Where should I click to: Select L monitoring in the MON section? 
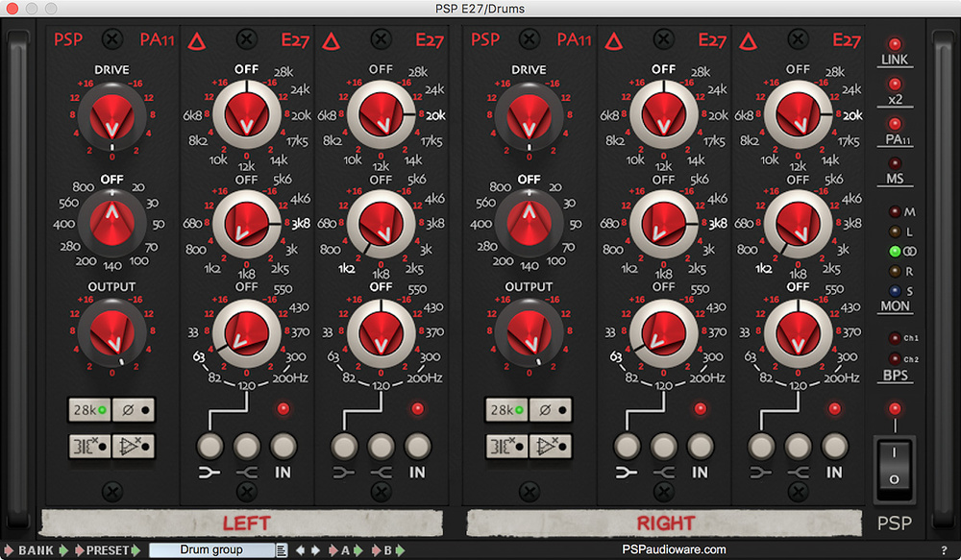[895, 231]
